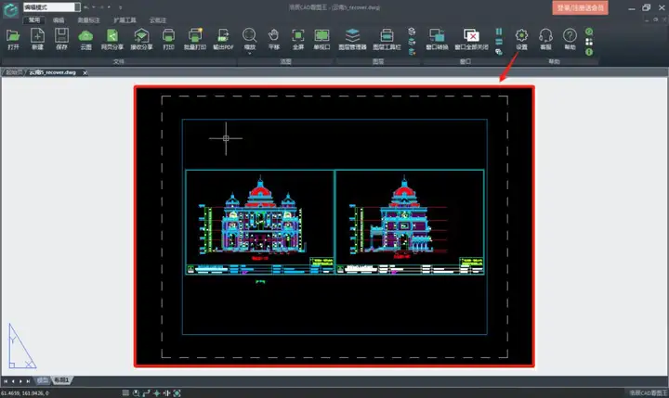Jump to first layout tab arrow
The height and width of the screenshot is (398, 669).
point(6,381)
